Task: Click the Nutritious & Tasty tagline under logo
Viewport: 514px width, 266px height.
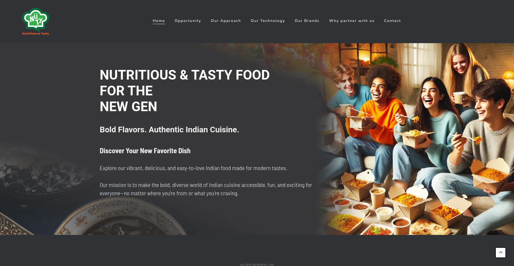Action: [x=35, y=33]
